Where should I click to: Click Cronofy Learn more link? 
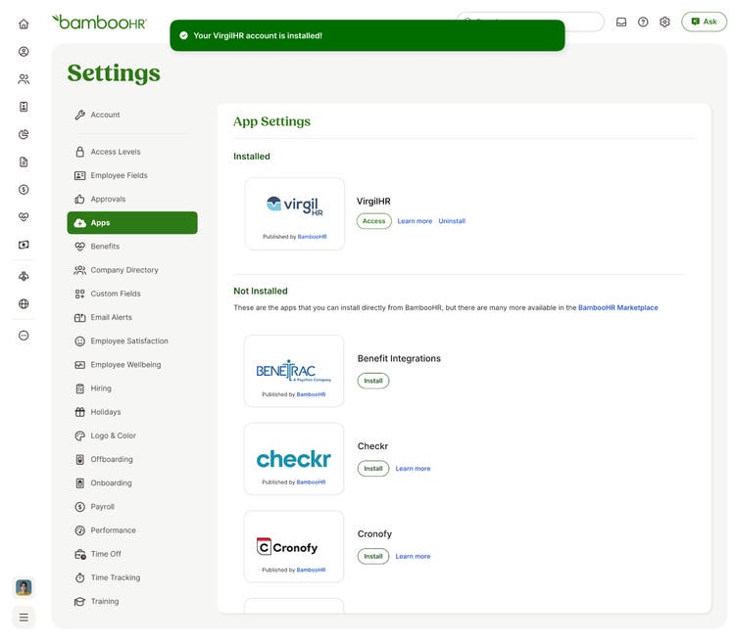(413, 556)
